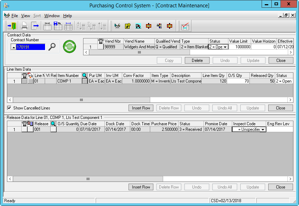Click the O/S Qty cell showing 70

(238, 81)
